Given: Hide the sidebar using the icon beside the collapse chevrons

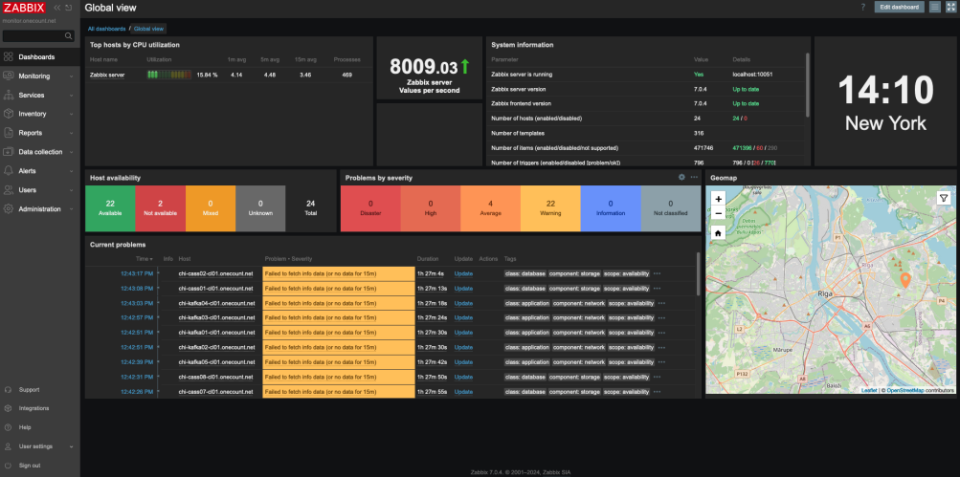Looking at the screenshot, I should coord(69,8).
